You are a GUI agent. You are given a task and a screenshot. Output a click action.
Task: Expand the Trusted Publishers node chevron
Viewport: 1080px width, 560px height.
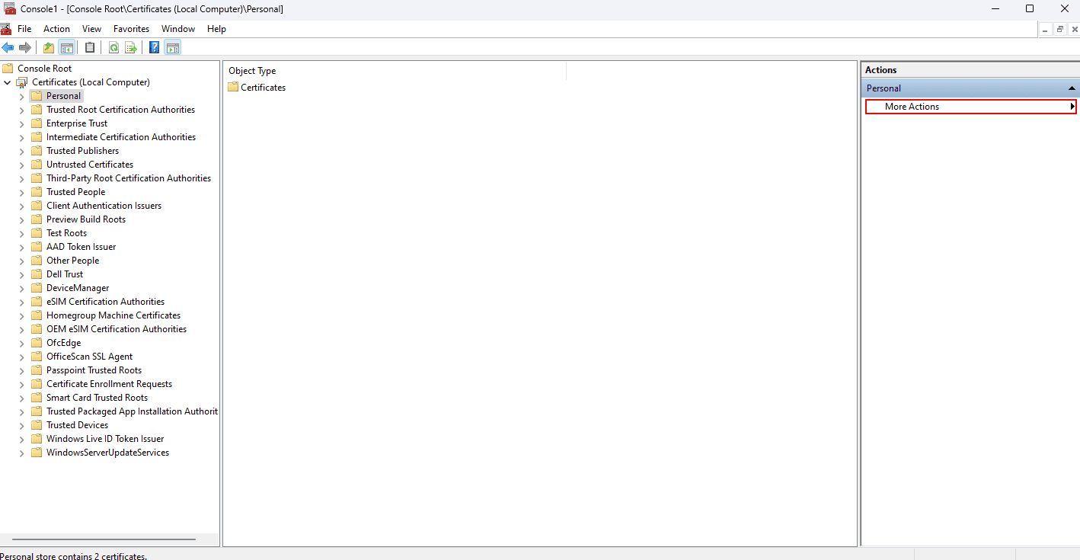tap(21, 152)
